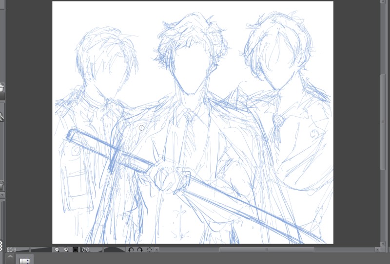The image size is (390, 264).
Task: Click the timeline thumbnail at bottom left
Action: [x=25, y=260]
